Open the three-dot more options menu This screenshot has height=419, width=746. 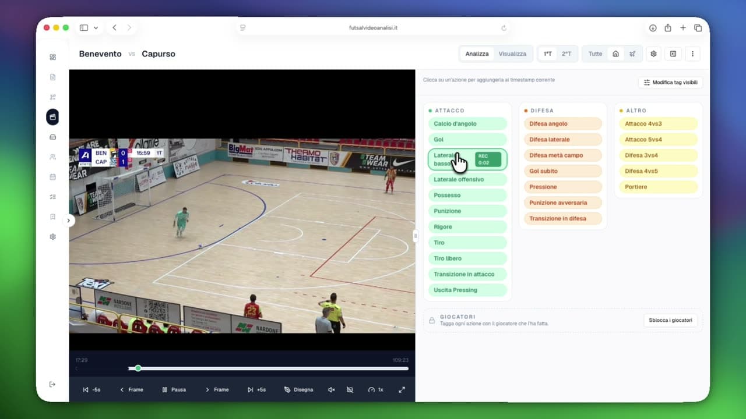tap(692, 54)
